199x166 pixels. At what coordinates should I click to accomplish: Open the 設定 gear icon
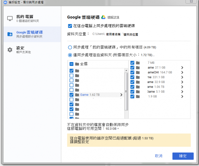coord(10,50)
